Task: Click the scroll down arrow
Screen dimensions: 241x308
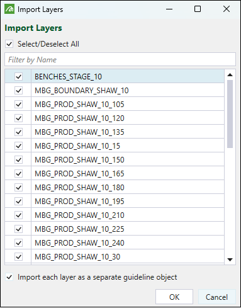Action: (230, 260)
